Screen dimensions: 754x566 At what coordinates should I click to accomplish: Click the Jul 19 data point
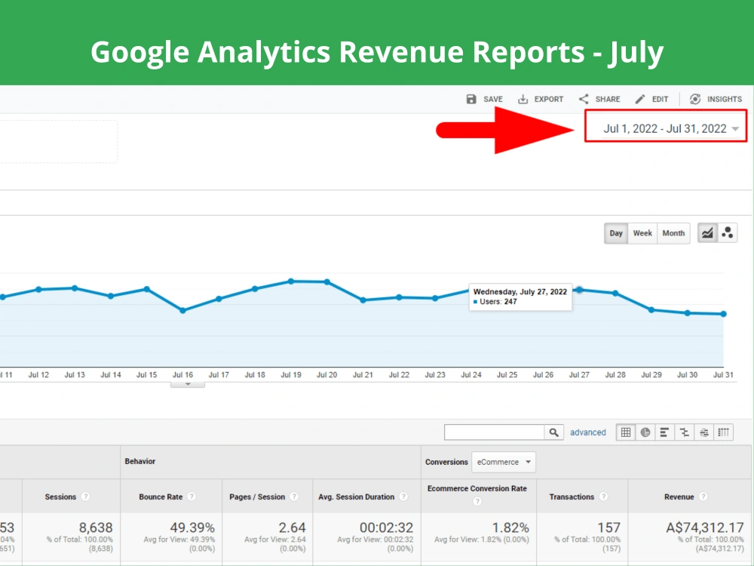point(291,281)
